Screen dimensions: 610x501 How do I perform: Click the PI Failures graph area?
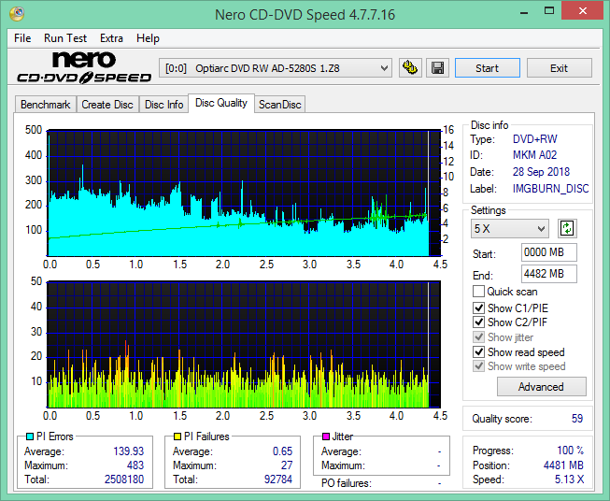(244, 344)
